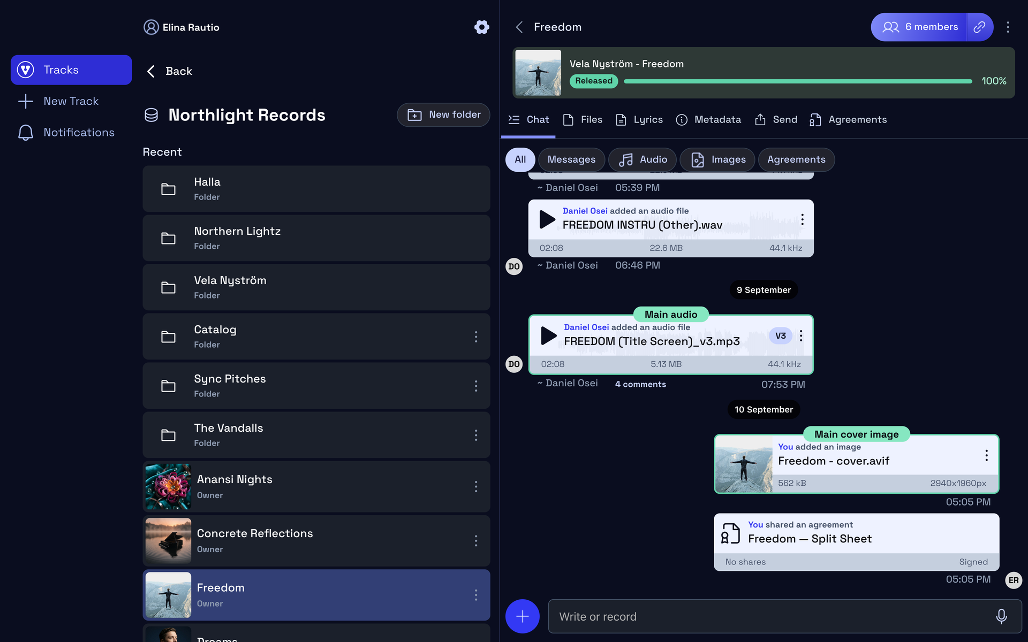Image resolution: width=1028 pixels, height=642 pixels.
Task: Click the back chevron next to Freedom title
Action: click(519, 27)
